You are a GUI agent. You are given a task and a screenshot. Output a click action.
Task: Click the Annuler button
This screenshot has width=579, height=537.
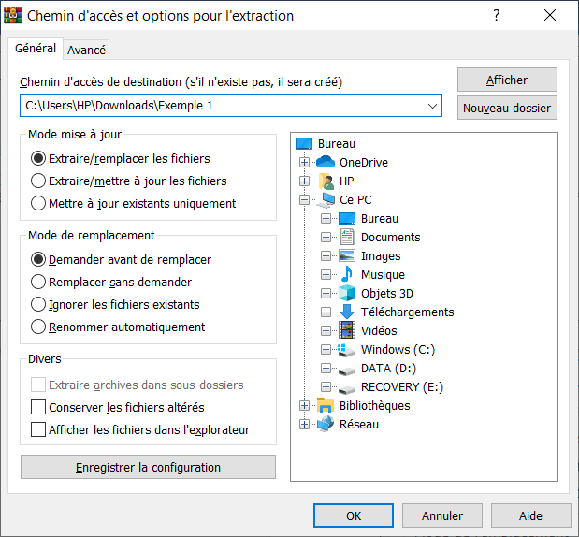coord(442,515)
